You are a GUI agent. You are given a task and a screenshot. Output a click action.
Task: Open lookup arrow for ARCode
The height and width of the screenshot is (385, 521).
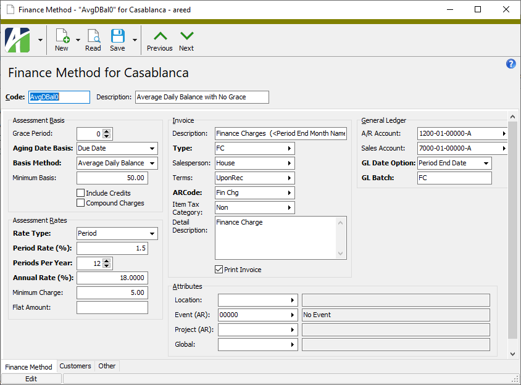pos(290,192)
